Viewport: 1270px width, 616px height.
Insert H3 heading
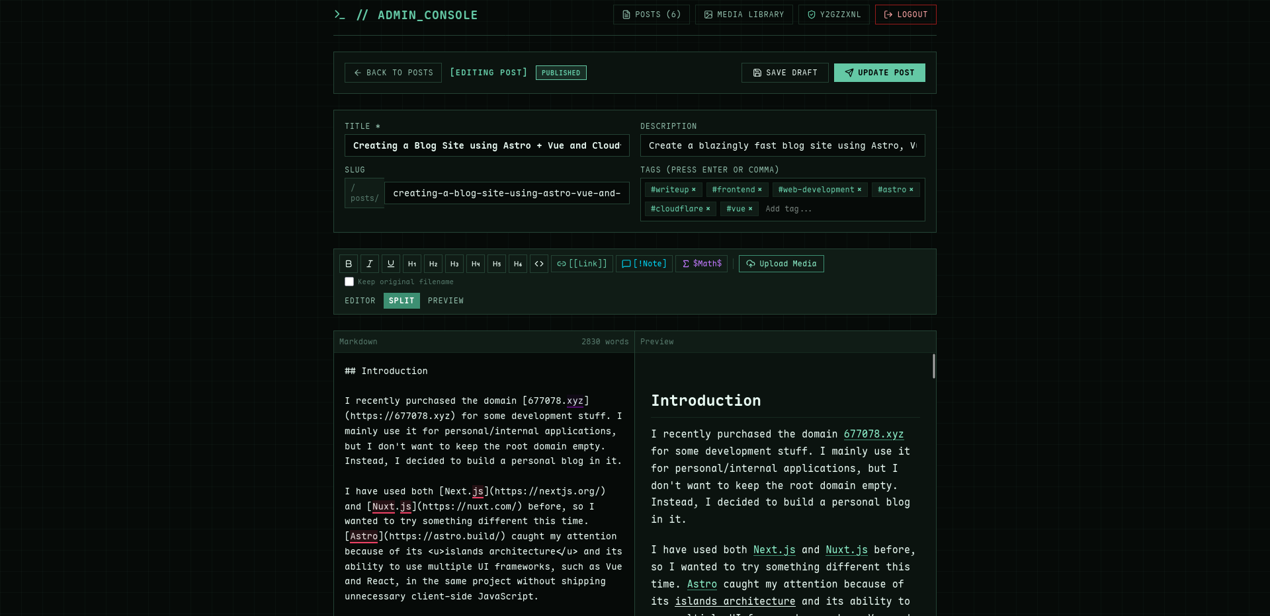pos(454,264)
